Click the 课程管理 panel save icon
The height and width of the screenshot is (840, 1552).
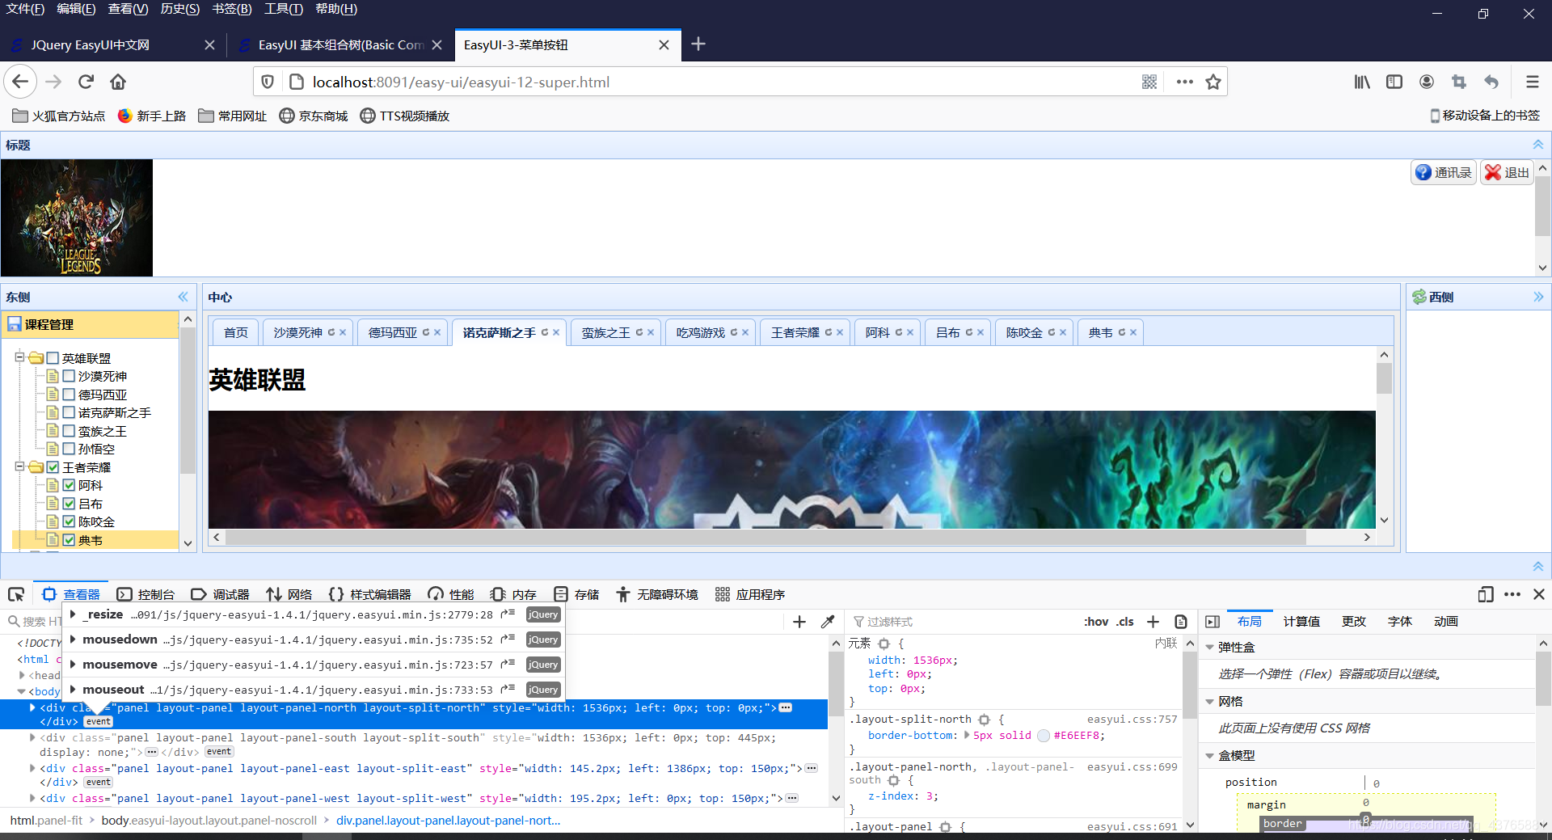point(14,324)
